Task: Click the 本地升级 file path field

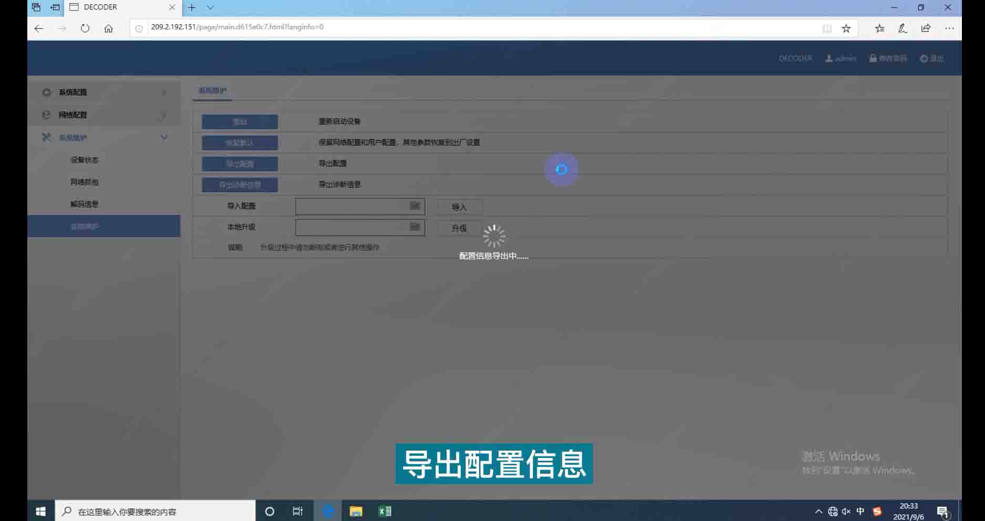Action: coord(360,228)
